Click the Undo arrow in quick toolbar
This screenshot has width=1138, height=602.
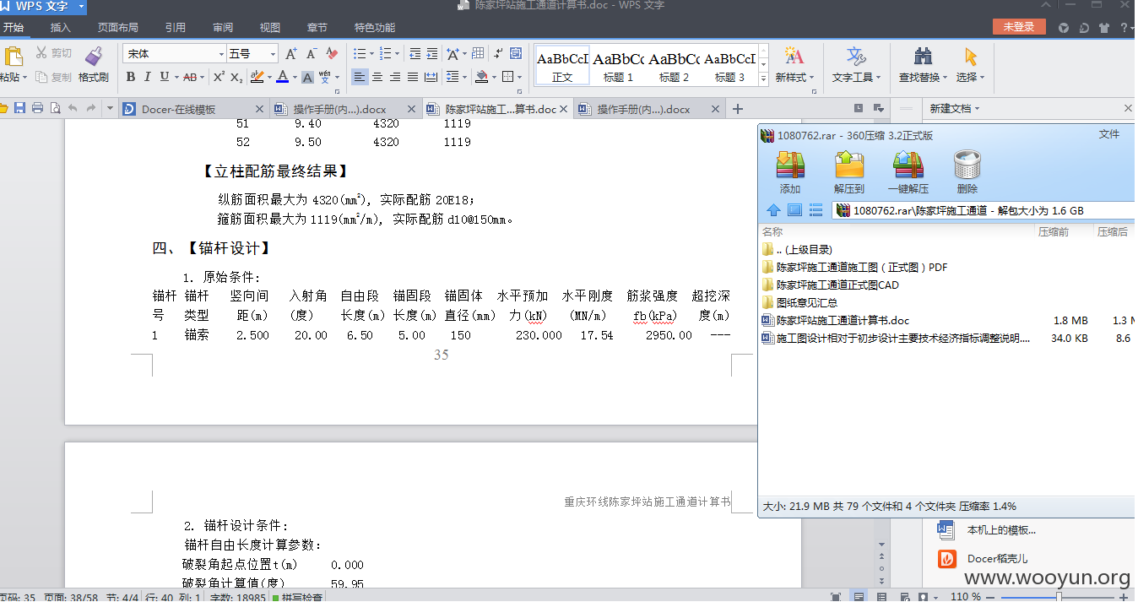[73, 108]
